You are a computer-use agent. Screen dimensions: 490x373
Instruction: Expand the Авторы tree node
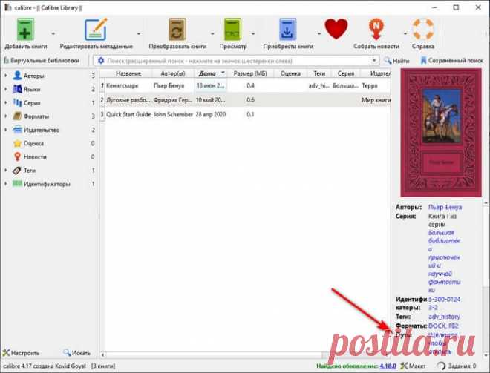click(6, 76)
